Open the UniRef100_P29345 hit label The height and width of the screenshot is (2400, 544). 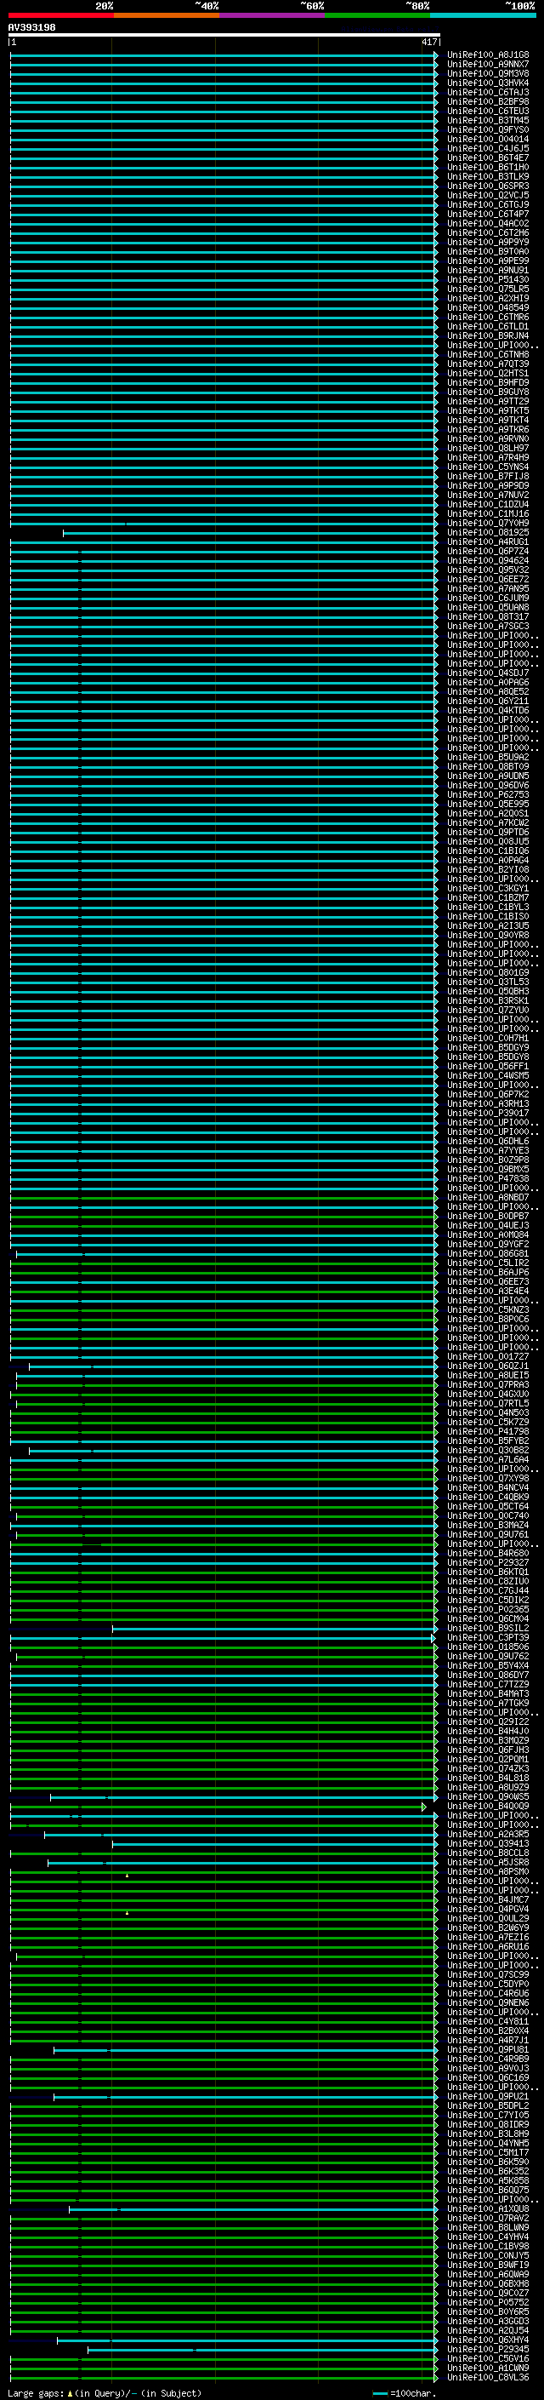click(x=487, y=2349)
